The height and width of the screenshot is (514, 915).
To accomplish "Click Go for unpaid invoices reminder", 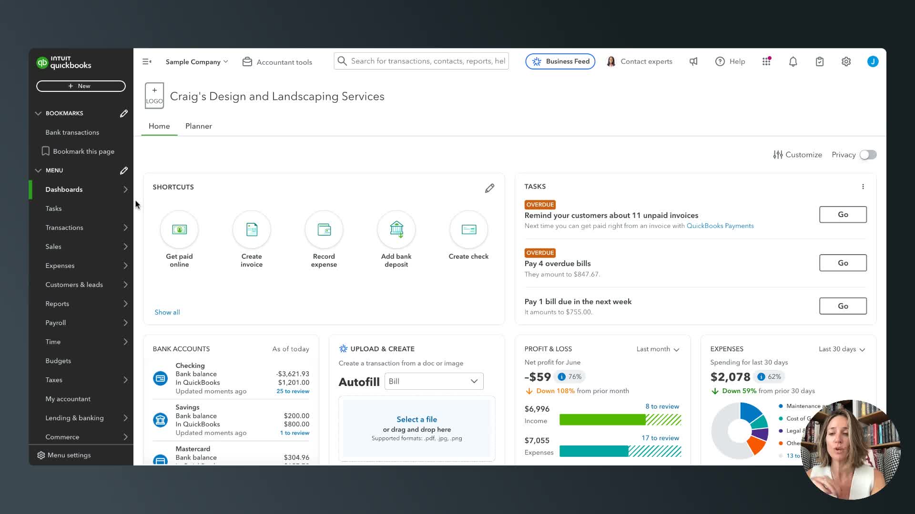I will point(843,215).
